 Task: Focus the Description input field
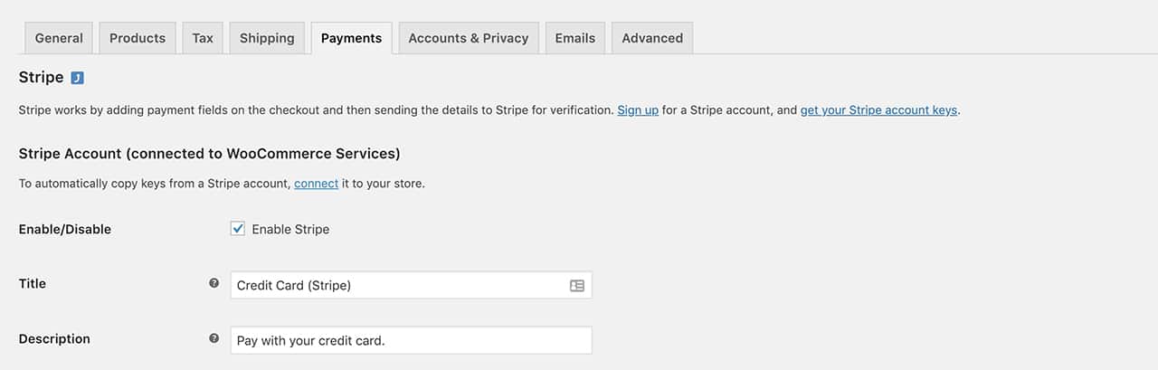coord(412,340)
